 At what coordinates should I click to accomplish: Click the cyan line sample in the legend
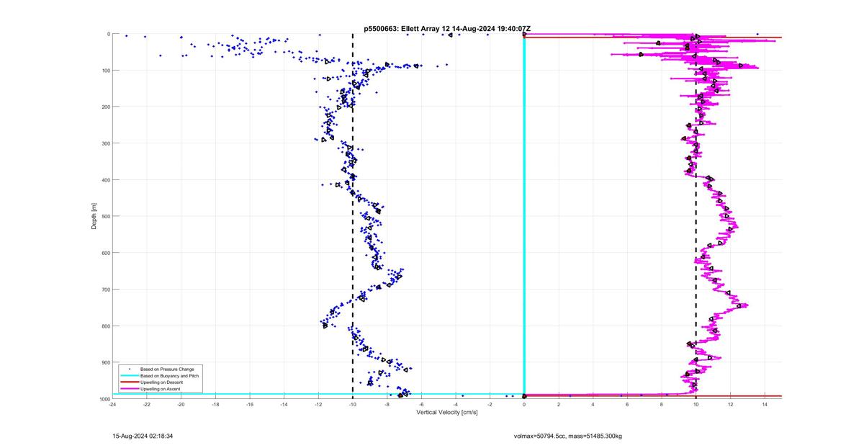tap(129, 376)
